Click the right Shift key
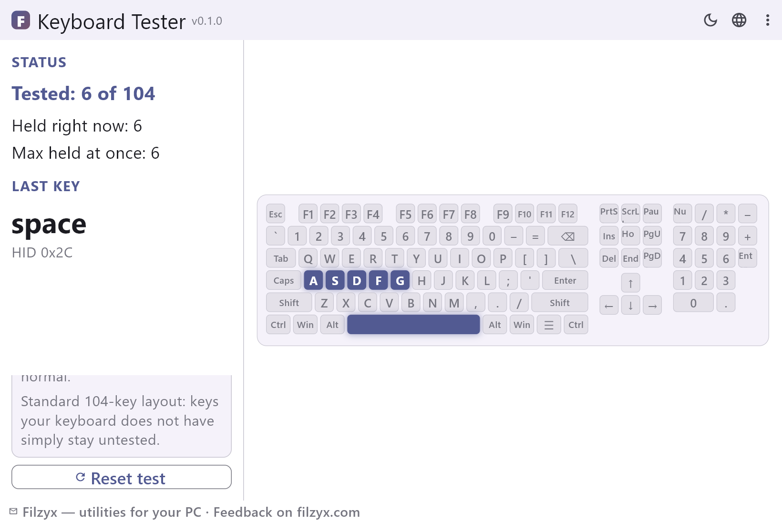The image size is (782, 522). click(x=560, y=303)
